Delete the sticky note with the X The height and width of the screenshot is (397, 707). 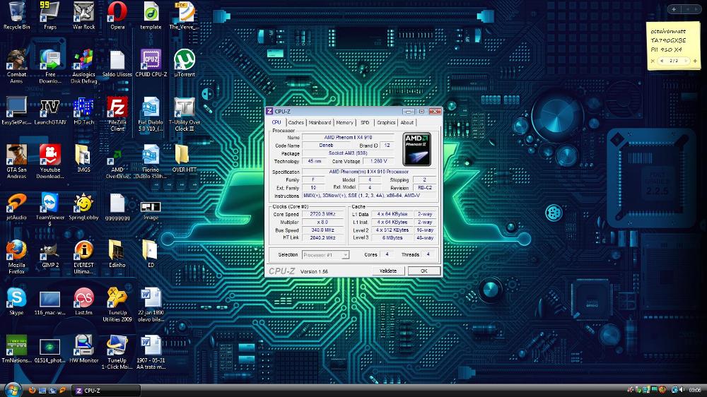point(653,61)
